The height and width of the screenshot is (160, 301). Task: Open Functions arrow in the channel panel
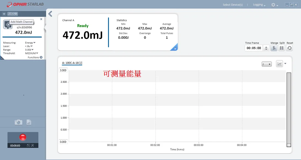41,57
